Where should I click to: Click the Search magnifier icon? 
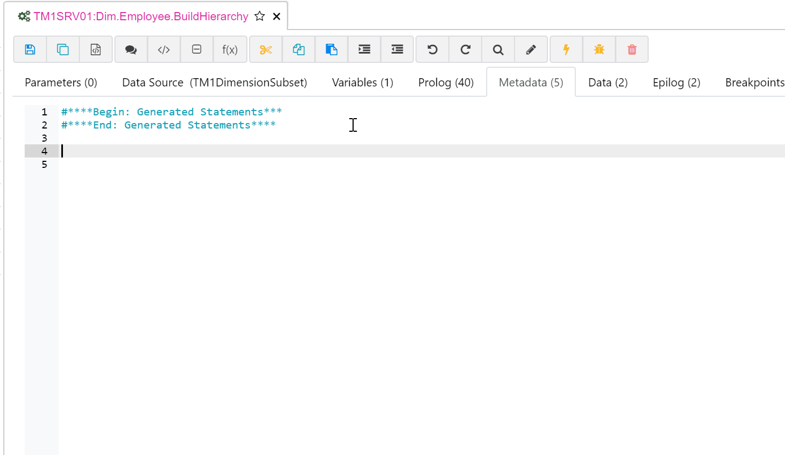[x=498, y=50]
